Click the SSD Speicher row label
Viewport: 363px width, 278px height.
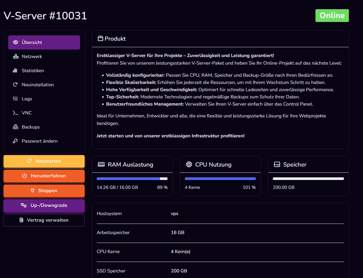(x=111, y=271)
